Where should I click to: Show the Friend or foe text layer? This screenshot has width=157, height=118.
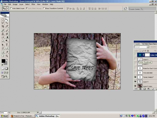point(135,68)
